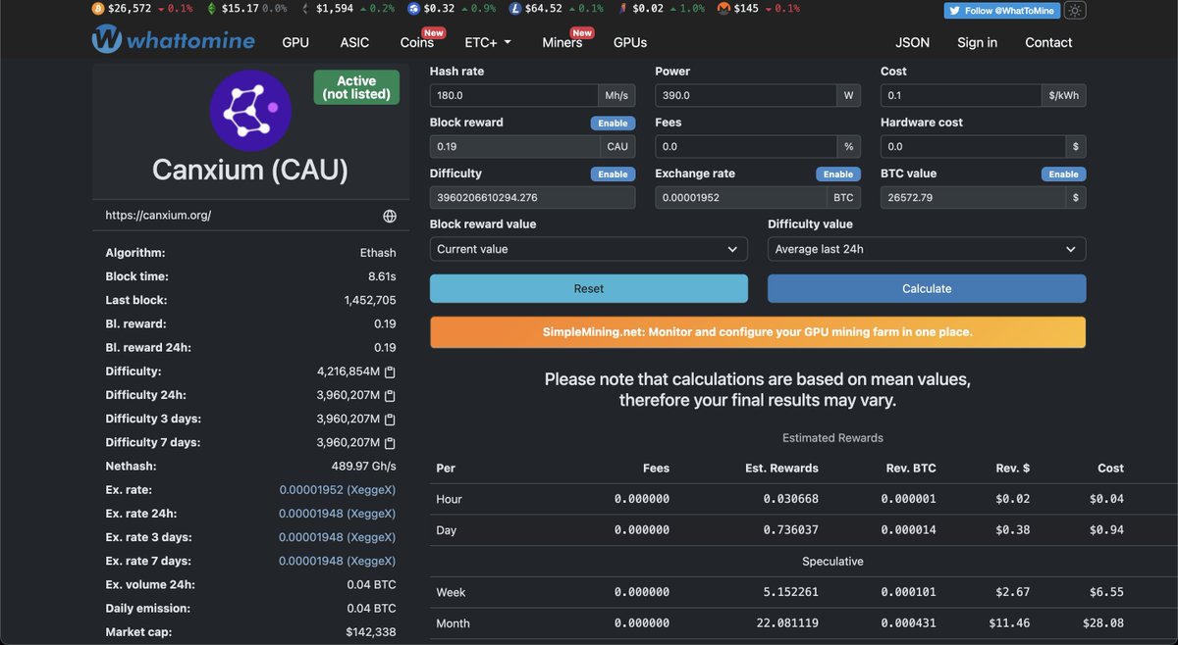This screenshot has width=1178, height=645.
Task: Click the Monero ticker icon at $145
Action: point(723,9)
